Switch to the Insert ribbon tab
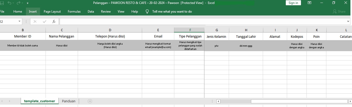This screenshot has width=352, height=107. [x=33, y=12]
